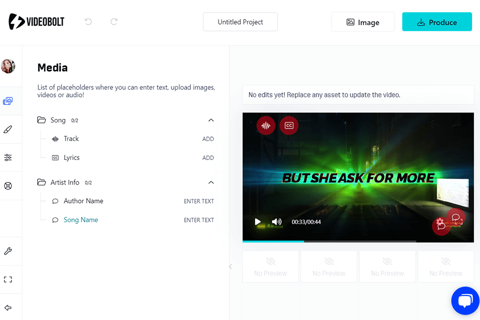This screenshot has width=480, height=320.
Task: Click ENTER TEXT for Author Name
Action: tap(199, 201)
